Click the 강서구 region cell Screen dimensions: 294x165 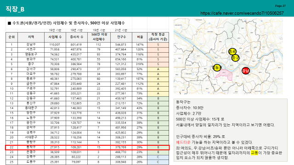[31, 69]
